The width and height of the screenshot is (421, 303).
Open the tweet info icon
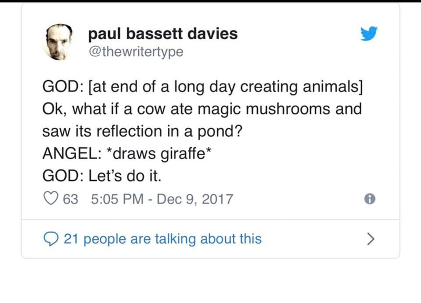point(370,199)
